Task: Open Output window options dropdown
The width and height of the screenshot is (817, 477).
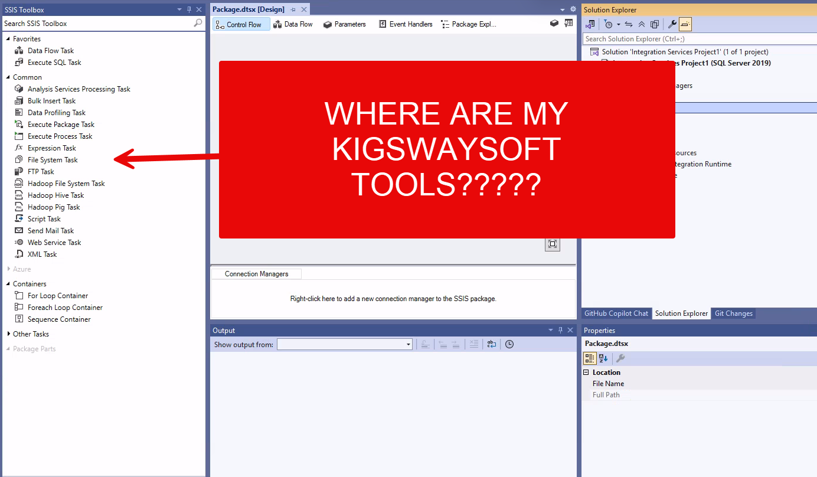Action: tap(551, 330)
